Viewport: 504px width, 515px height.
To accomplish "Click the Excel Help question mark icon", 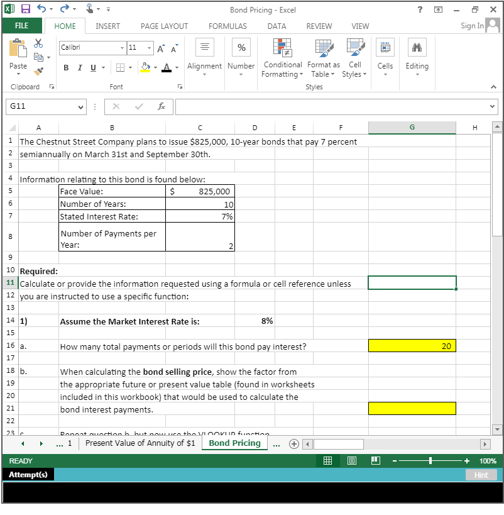I will click(x=420, y=9).
